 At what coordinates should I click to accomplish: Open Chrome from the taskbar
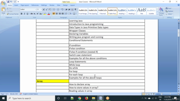(79, 98)
